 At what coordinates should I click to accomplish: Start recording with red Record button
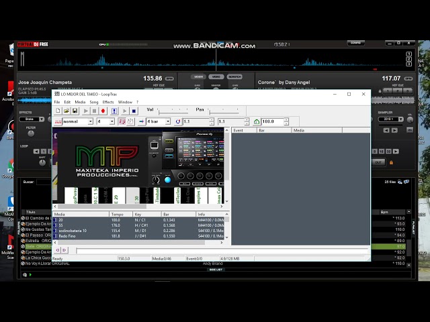pos(103,111)
